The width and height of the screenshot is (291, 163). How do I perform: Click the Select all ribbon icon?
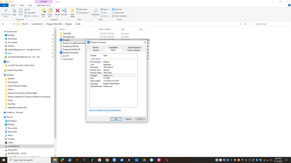(x=117, y=9)
